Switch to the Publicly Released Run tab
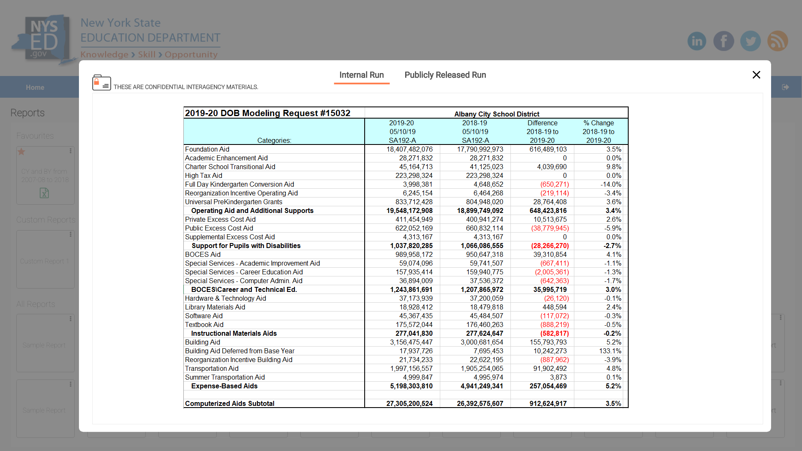This screenshot has height=451, width=802. (x=445, y=75)
